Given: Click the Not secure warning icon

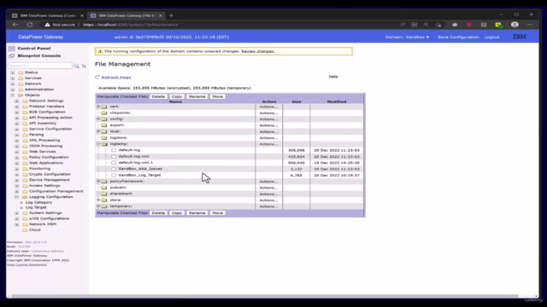Looking at the screenshot, I should coord(47,25).
